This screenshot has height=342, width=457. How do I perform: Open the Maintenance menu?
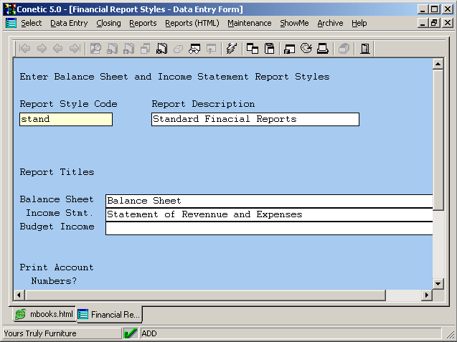click(249, 23)
